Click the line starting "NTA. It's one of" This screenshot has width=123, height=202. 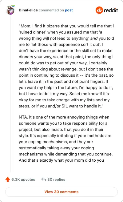point(64,117)
